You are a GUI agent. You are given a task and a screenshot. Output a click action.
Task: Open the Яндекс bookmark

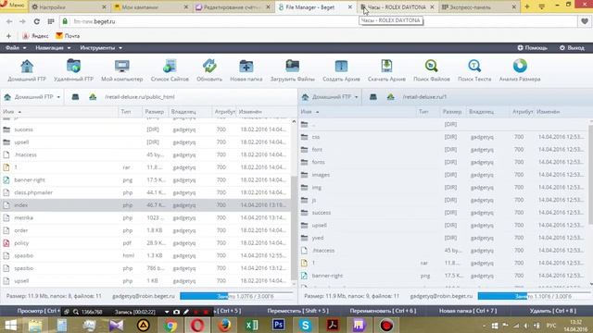click(35, 36)
